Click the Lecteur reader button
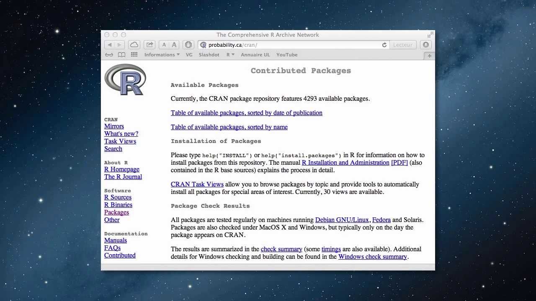 [x=402, y=45]
